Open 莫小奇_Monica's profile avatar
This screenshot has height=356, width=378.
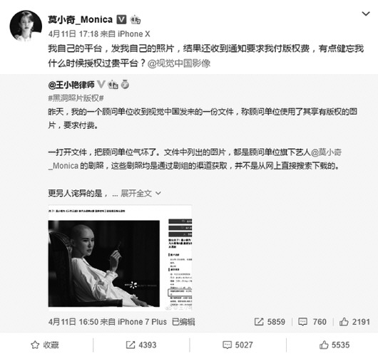[26, 26]
